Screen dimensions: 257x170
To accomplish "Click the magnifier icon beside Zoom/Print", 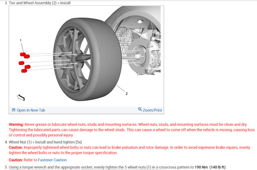I will 140,109.
